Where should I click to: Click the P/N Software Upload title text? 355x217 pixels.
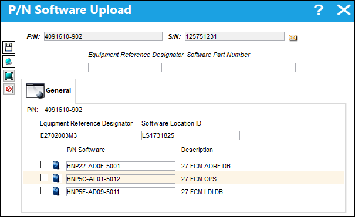tap(70, 10)
